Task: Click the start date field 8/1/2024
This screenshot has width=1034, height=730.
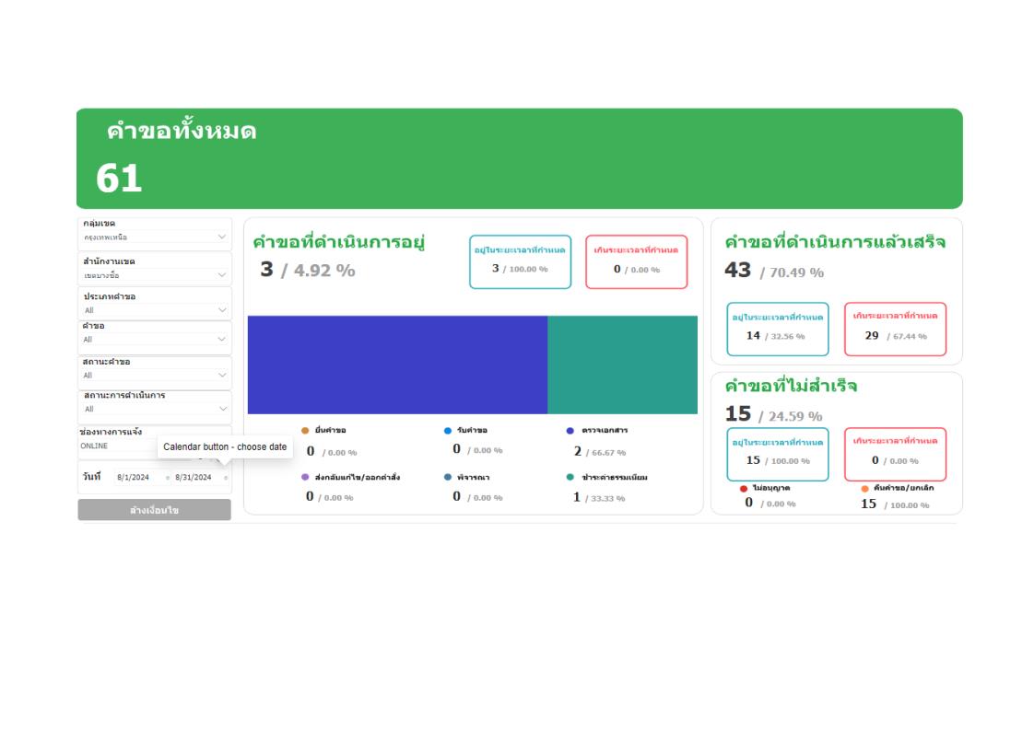Action: pos(135,478)
